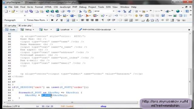The height and width of the screenshot is (109, 194).
Task: Expand the New file dropdown arrow
Action: click(x=9, y=12)
